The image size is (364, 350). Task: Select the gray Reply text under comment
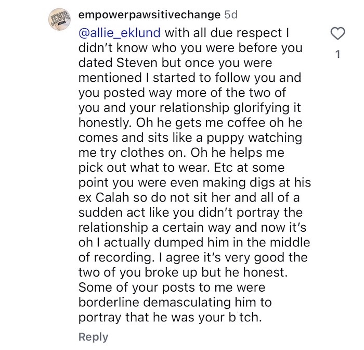click(x=93, y=337)
